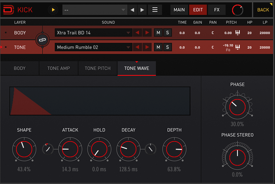Mute the TONE layer

tap(158, 47)
